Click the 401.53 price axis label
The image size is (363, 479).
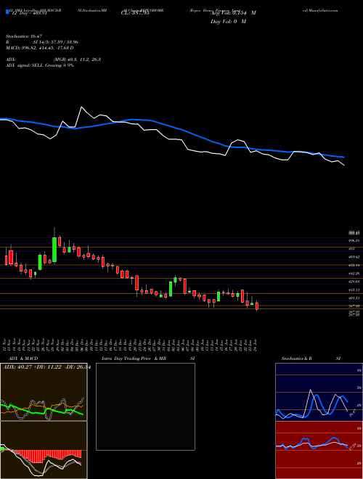(354, 298)
